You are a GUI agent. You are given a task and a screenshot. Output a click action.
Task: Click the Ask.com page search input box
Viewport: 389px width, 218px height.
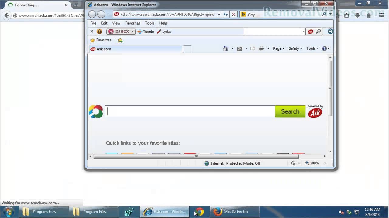[190, 111]
